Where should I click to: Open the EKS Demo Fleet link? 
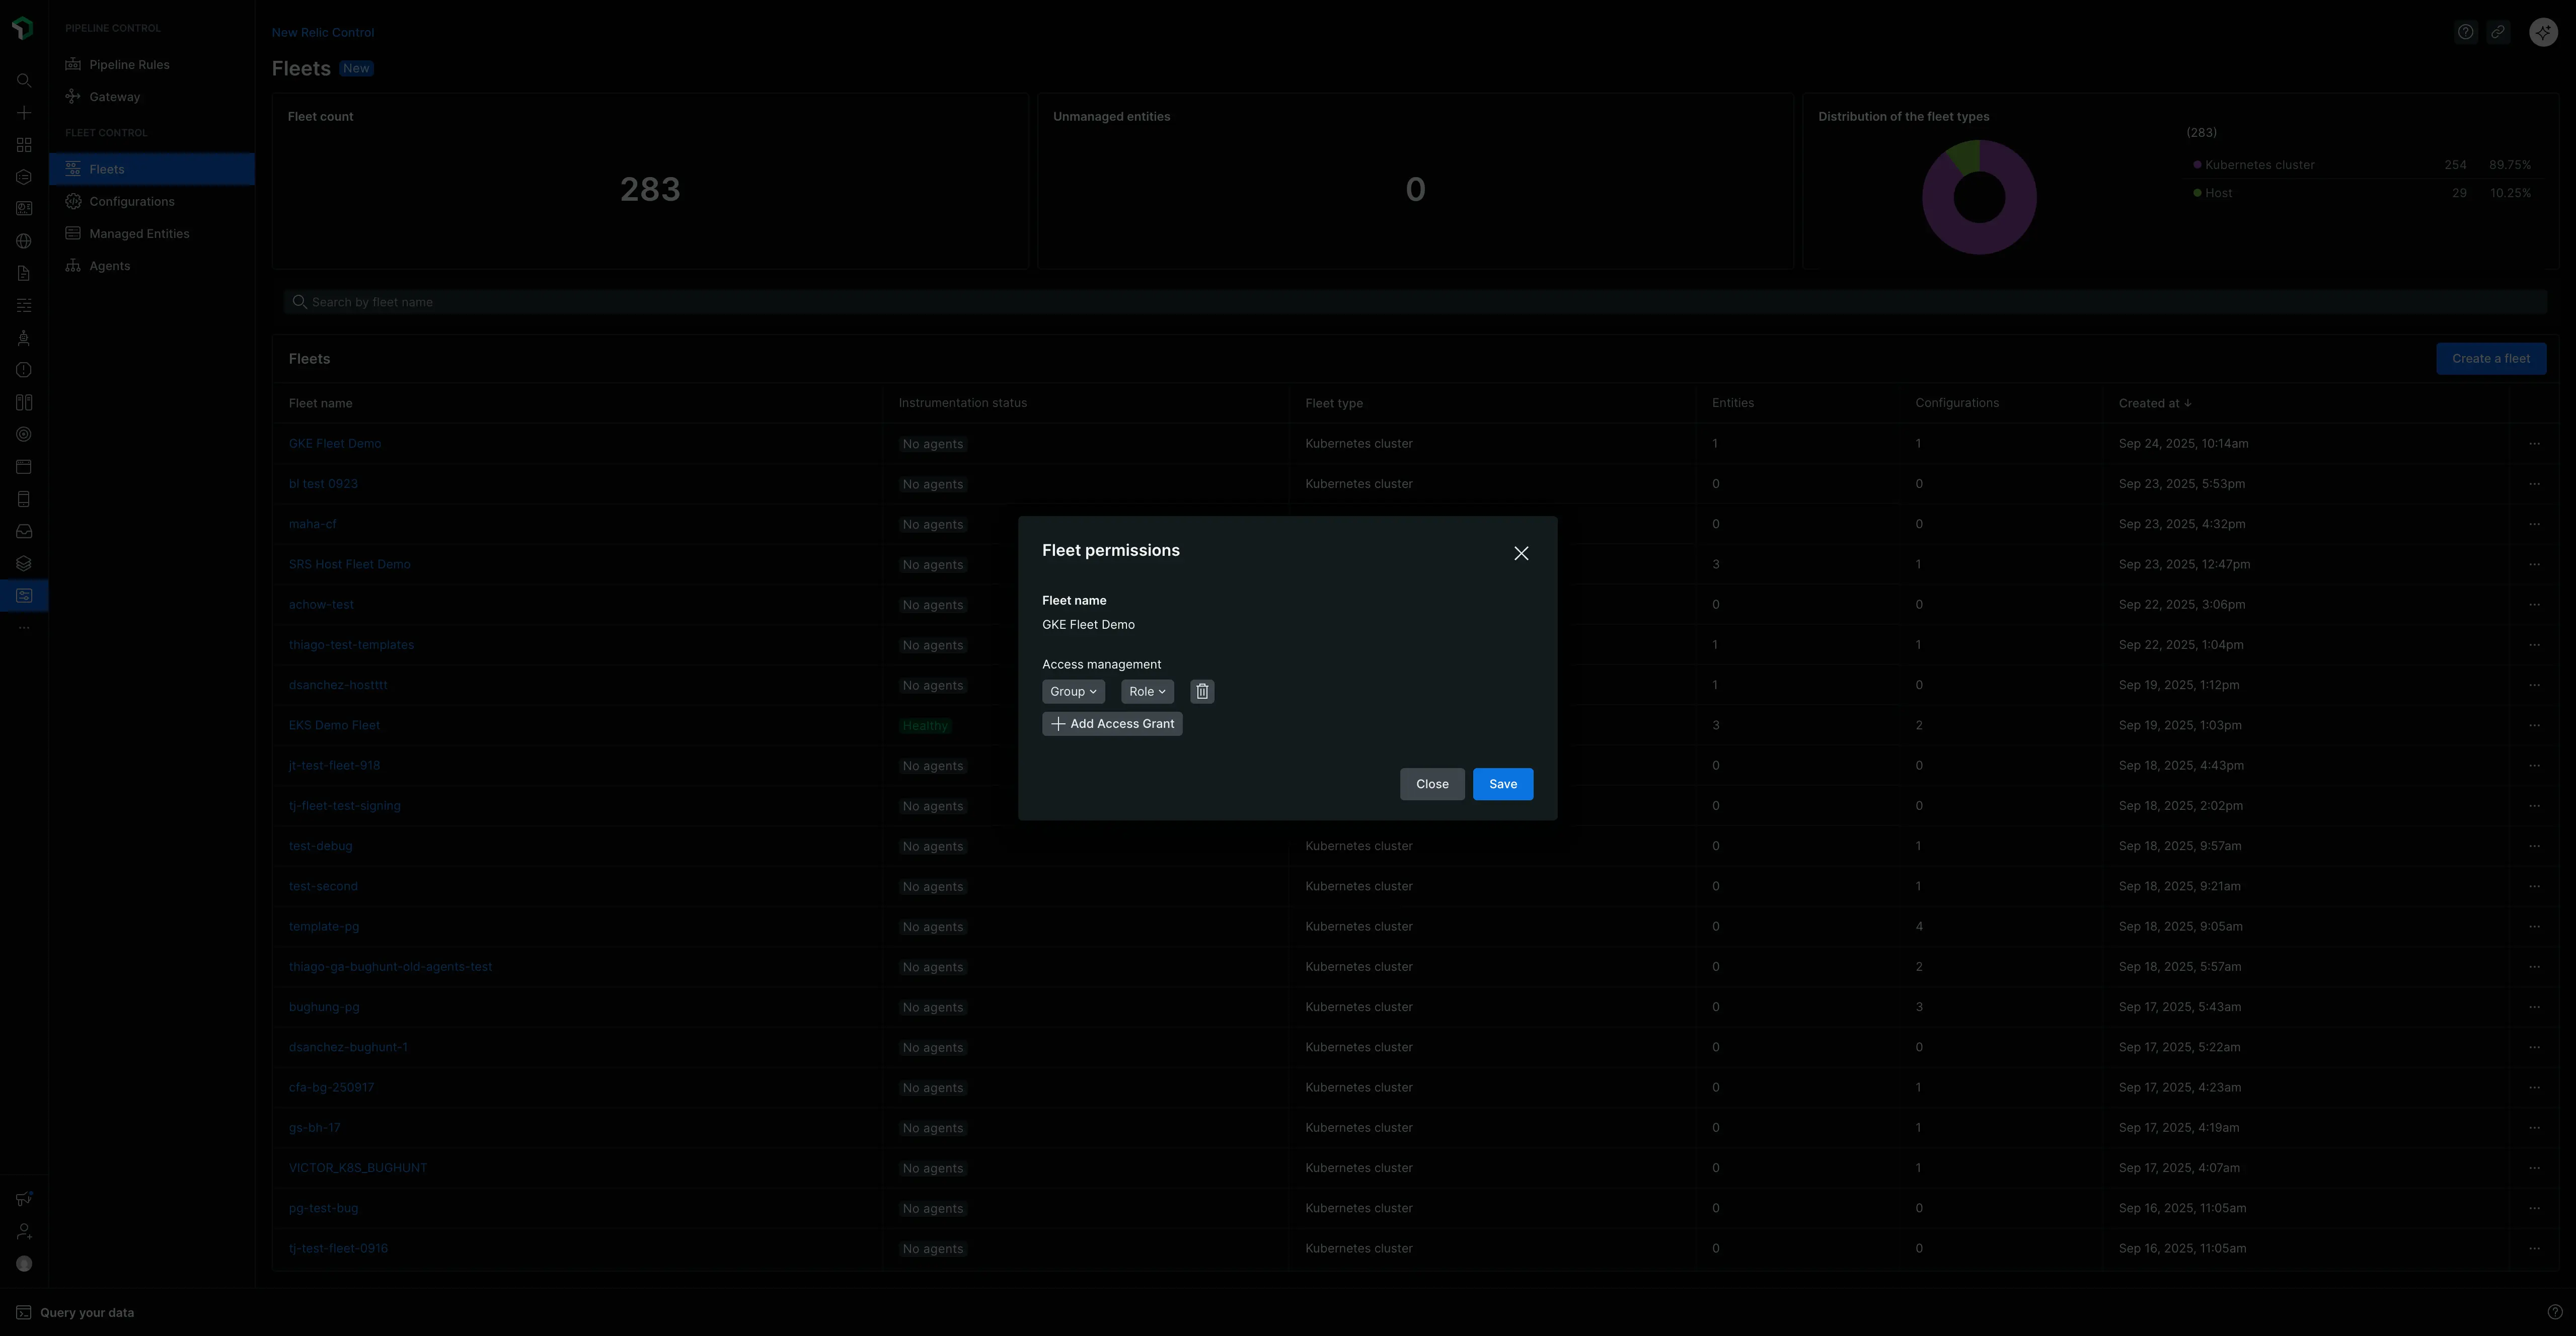tap(334, 724)
